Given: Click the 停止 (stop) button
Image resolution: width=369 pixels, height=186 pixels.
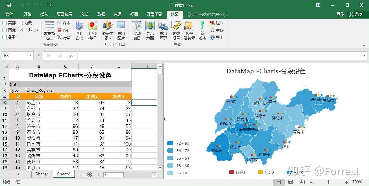Looking at the screenshot, I should coord(64,30).
